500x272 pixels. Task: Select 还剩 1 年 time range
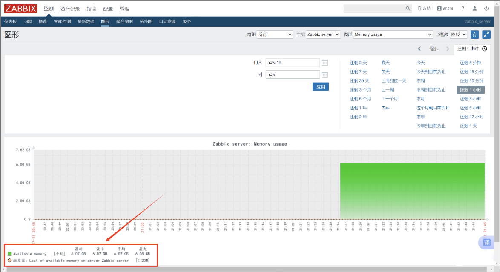coord(359,108)
